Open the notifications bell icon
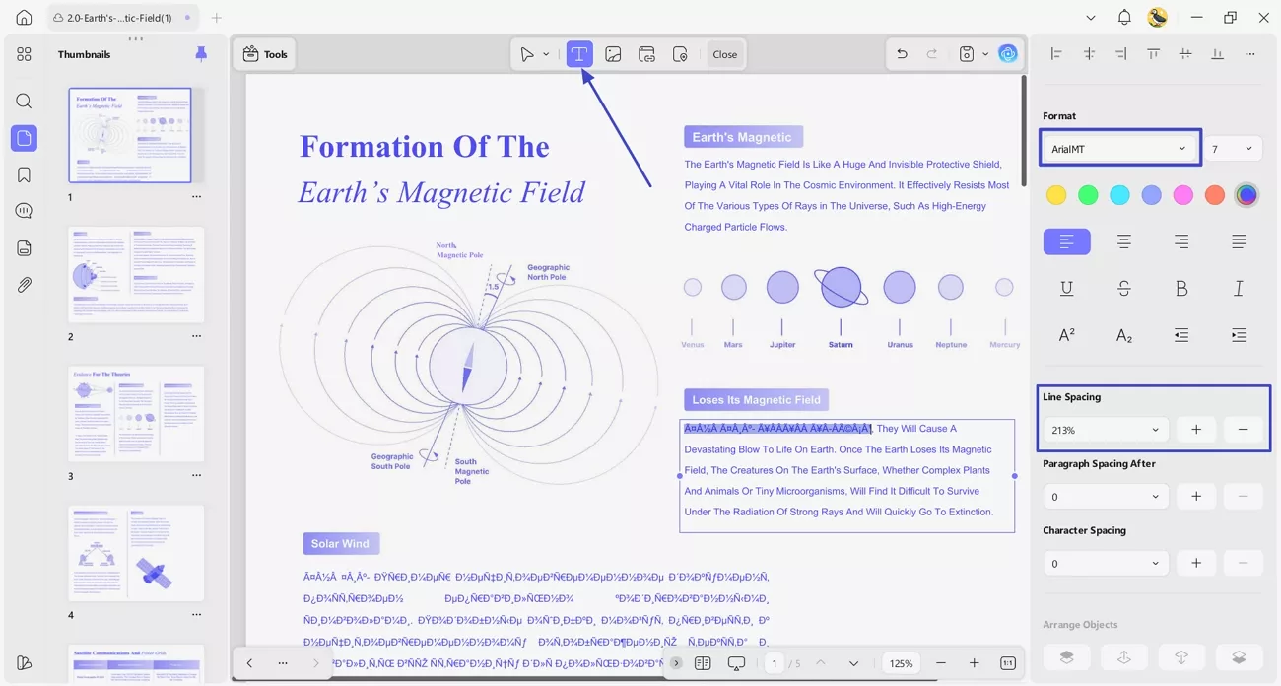This screenshot has height=686, width=1281. (x=1123, y=18)
